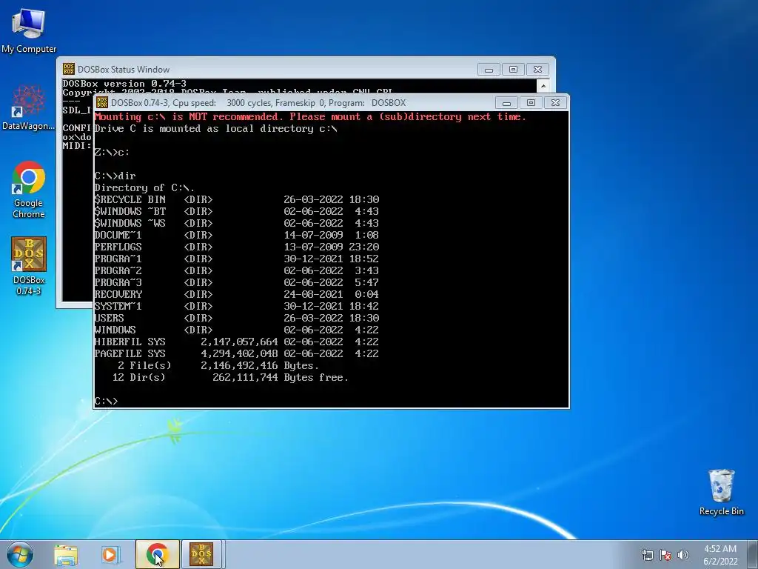
Task: Click the USERS directory row
Action: click(236, 319)
